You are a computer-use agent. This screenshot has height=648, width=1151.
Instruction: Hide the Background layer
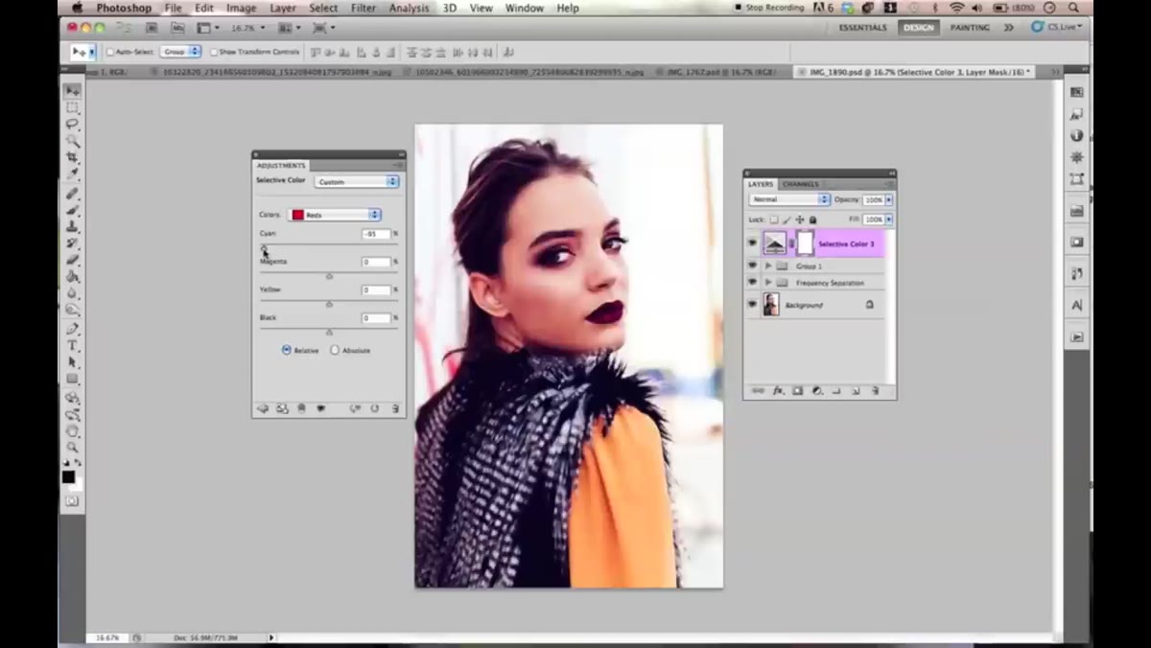[752, 305]
